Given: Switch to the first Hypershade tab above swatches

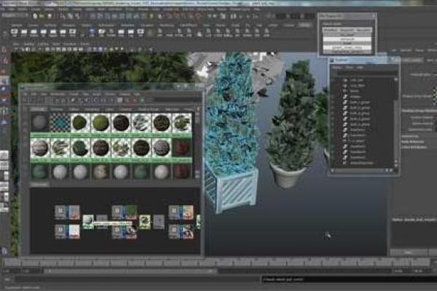Looking at the screenshot, I should coord(38,108).
